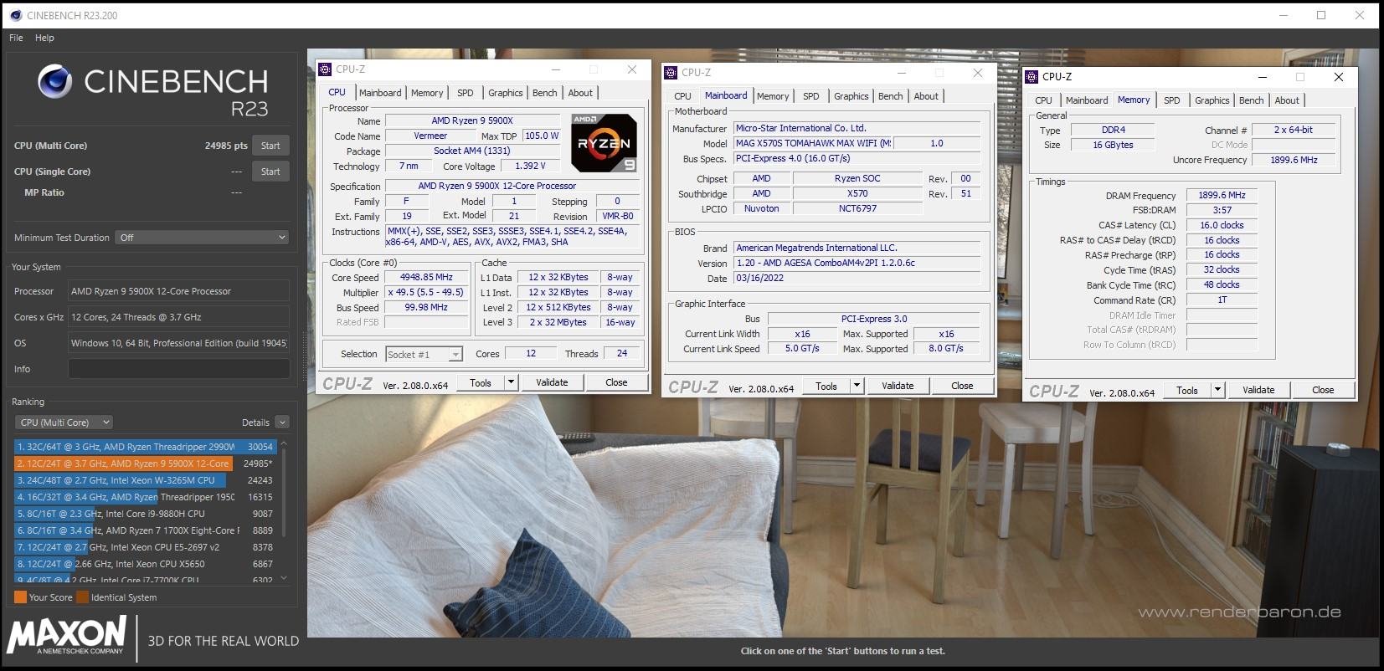Click Memory CPU-Z window title icon
The image size is (1384, 671).
point(1032,77)
